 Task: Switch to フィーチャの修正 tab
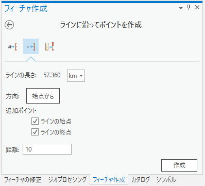[23, 180]
